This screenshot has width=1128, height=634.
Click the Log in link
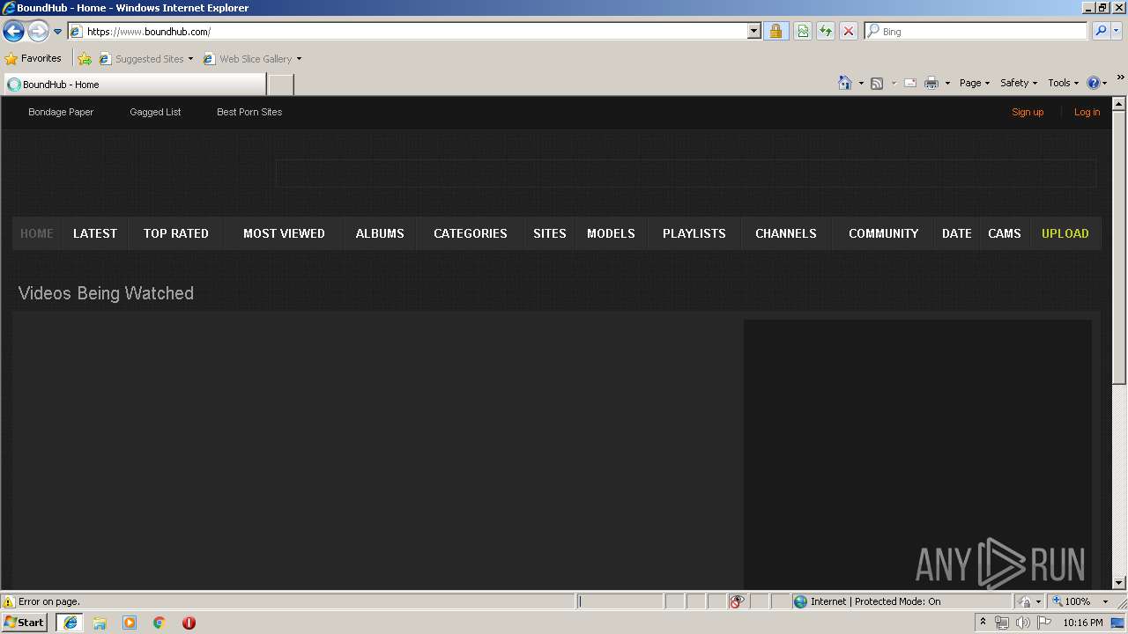1087,112
